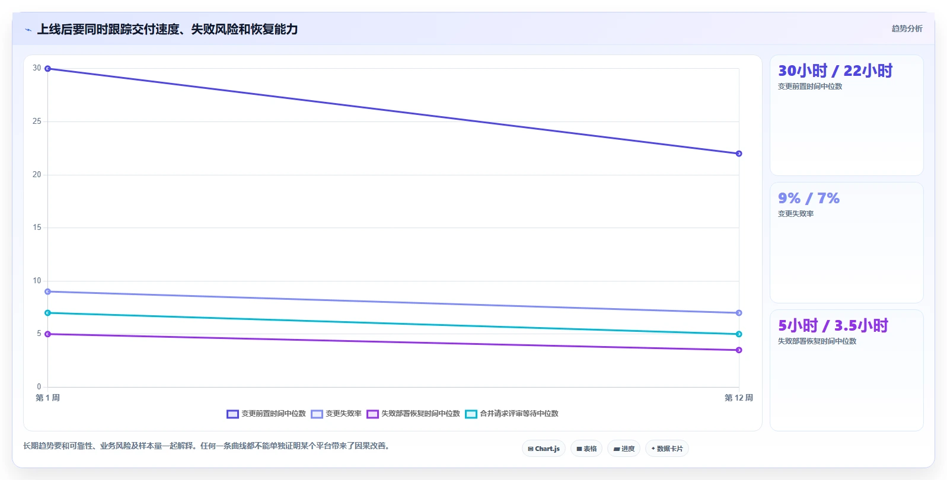Click week 12 point at value 22

tap(739, 153)
